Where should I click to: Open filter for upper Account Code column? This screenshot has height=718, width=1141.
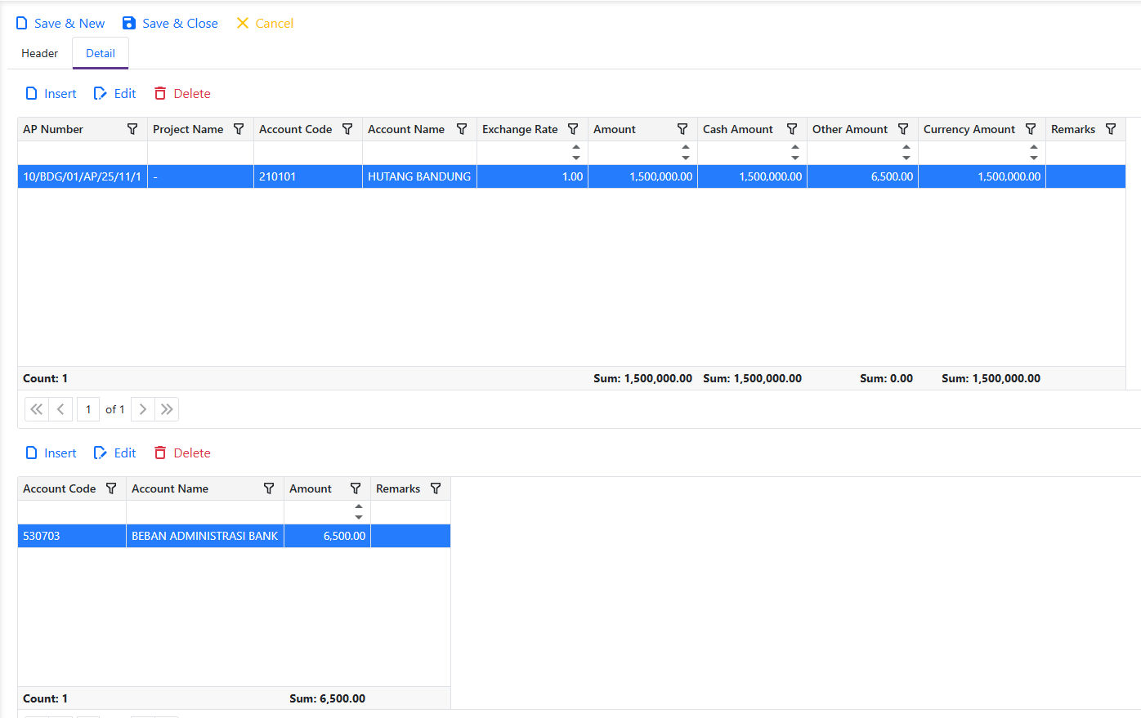click(347, 129)
